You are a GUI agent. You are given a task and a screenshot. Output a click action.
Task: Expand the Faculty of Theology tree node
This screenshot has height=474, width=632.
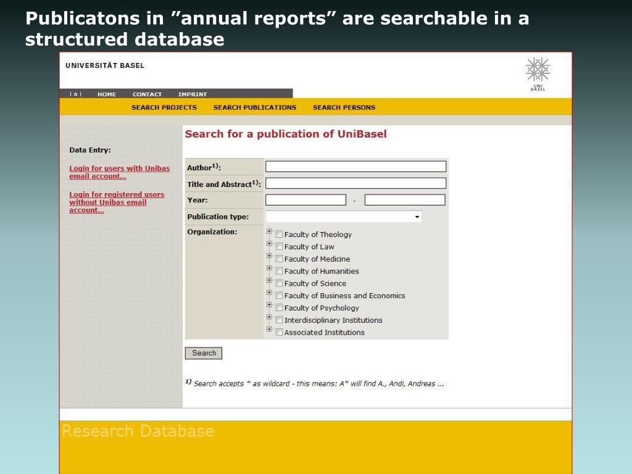click(269, 231)
